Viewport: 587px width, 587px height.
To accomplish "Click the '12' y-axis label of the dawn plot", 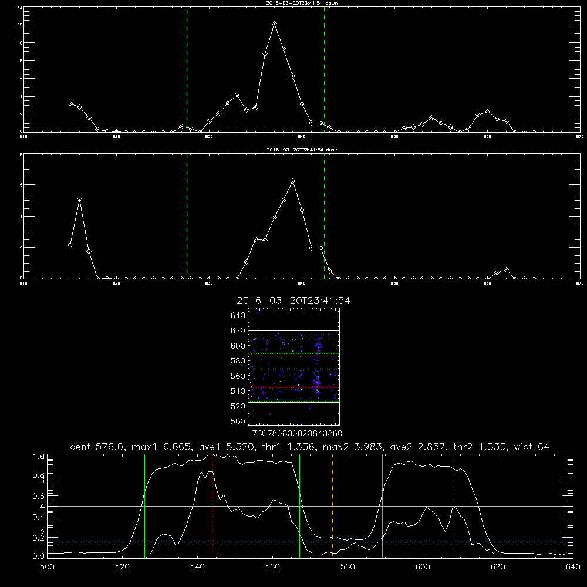I will click(20, 25).
